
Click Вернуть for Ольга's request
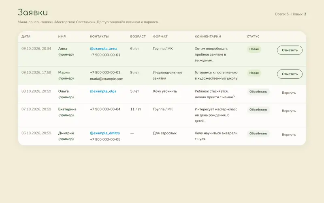tap(289, 93)
